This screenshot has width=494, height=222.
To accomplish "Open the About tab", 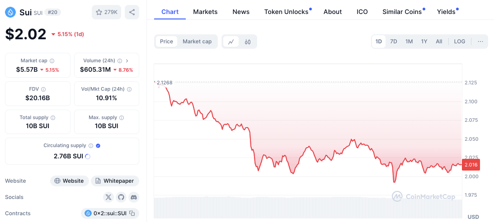I will tap(333, 12).
